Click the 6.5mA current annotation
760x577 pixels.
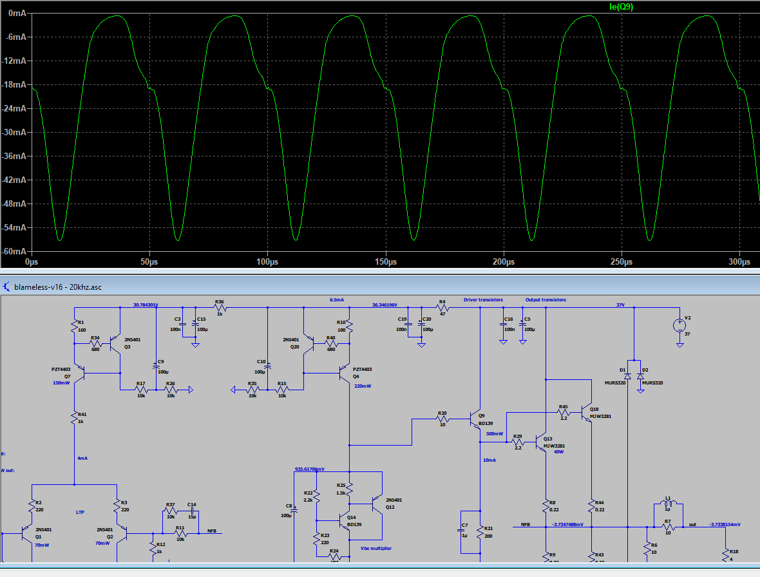337,300
